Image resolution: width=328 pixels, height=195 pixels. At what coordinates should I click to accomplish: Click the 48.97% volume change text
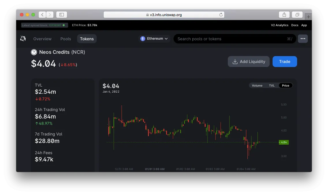click(x=44, y=123)
